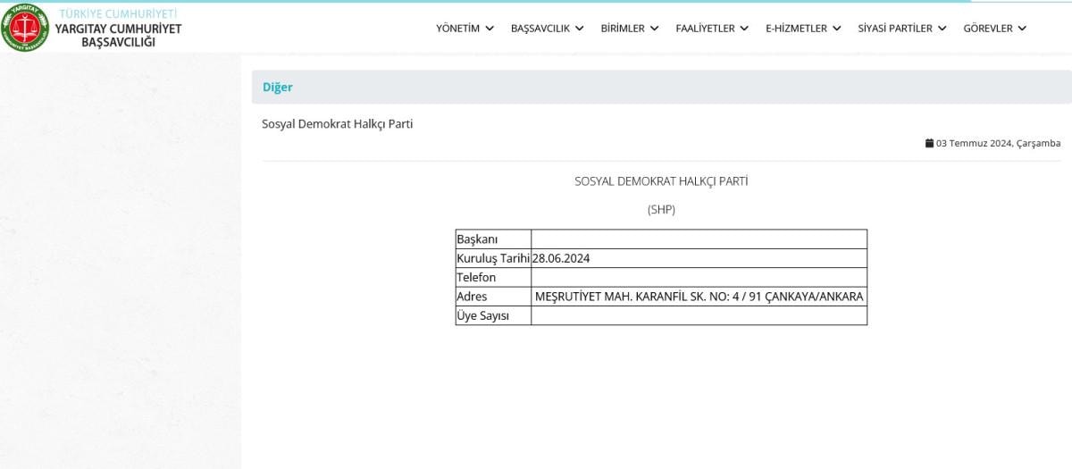1072x469 pixels.
Task: Click the empty Üye Sayısı value cell
Action: coord(699,315)
